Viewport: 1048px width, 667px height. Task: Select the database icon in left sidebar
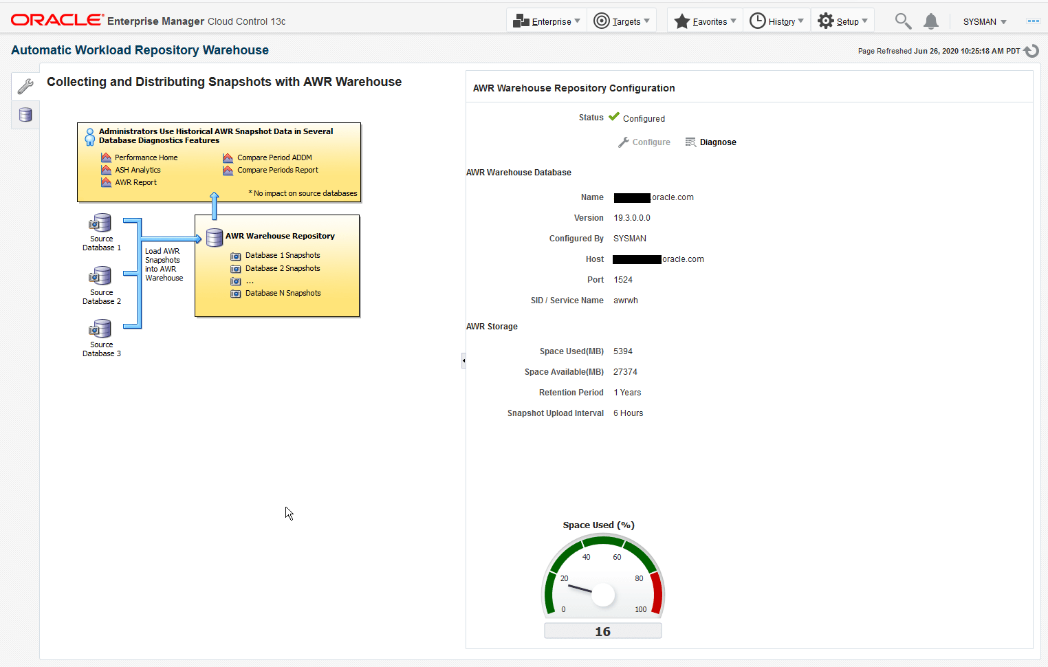coord(25,115)
